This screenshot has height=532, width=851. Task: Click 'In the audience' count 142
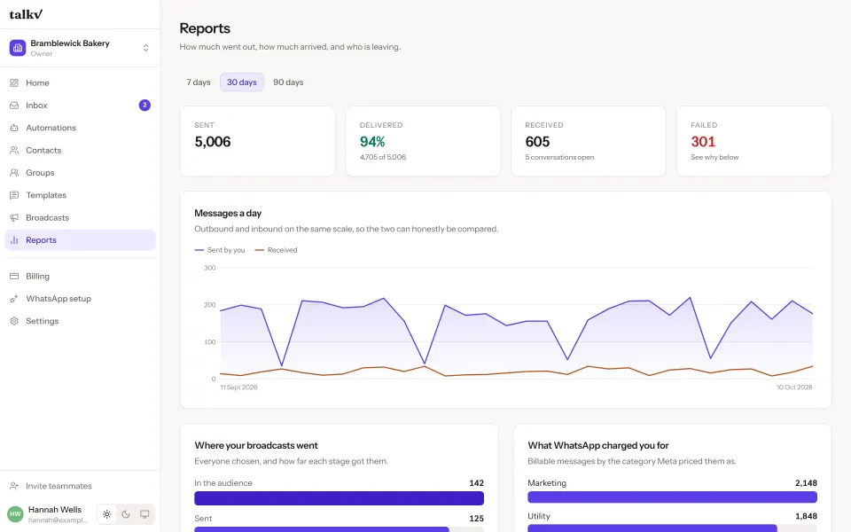pos(477,483)
